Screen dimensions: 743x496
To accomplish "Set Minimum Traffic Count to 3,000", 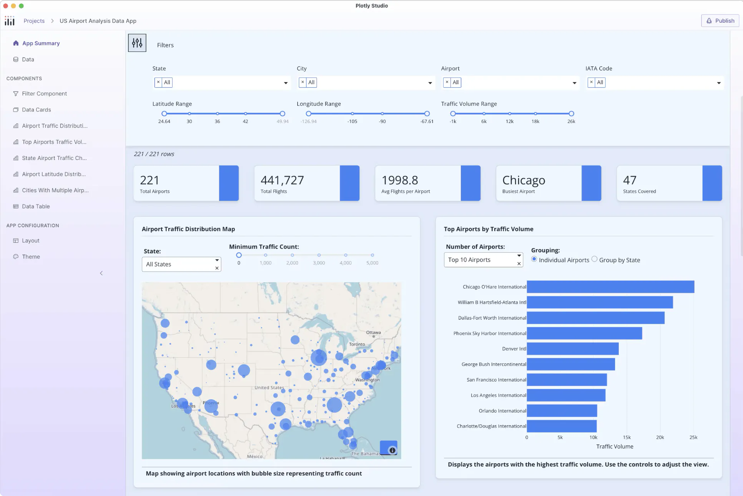I will [x=319, y=255].
